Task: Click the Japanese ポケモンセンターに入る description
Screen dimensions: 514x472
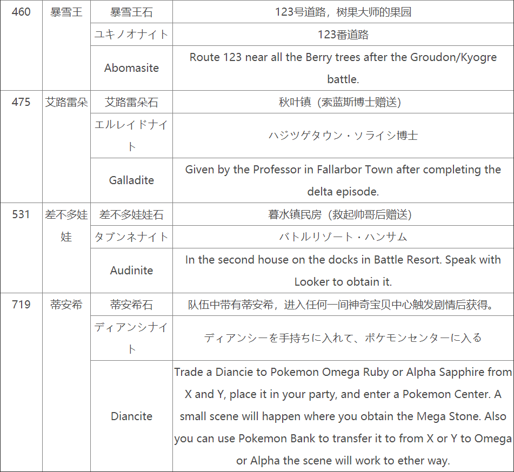Action: click(x=343, y=338)
